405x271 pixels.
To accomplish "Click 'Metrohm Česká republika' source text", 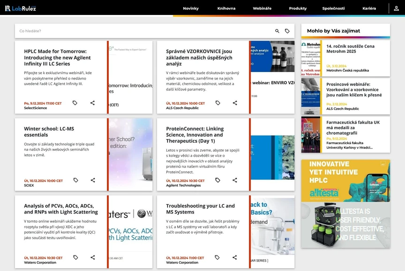I will [x=348, y=70].
